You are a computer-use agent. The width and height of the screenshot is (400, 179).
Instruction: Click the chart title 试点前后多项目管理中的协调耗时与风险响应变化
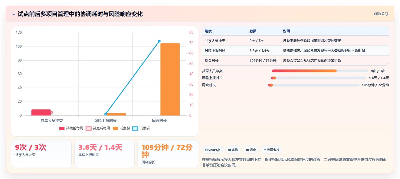(80, 14)
